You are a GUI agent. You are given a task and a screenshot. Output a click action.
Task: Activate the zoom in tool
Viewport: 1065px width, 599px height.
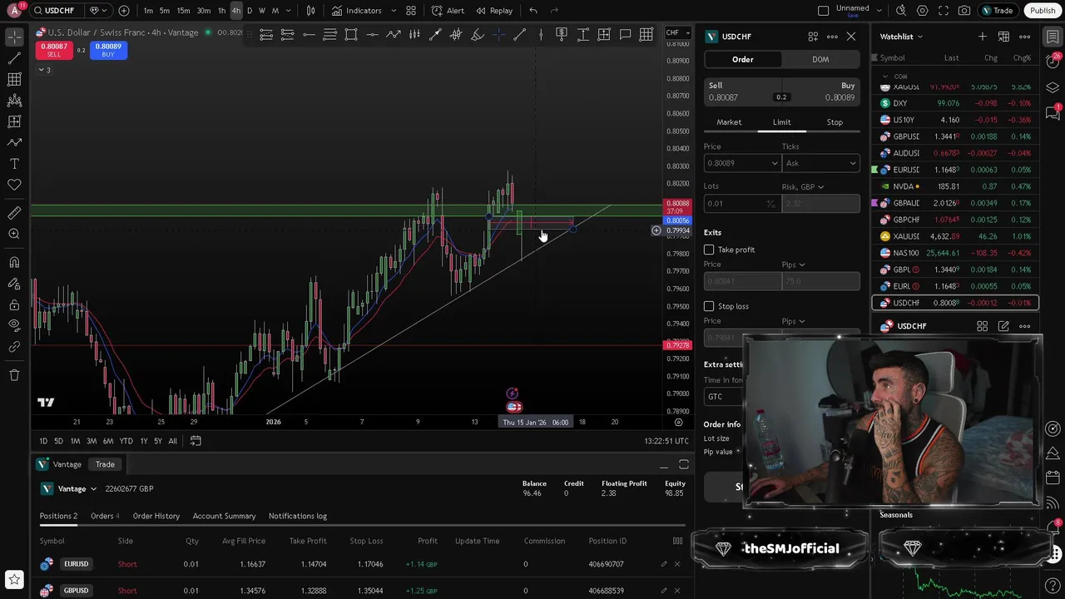tap(14, 235)
